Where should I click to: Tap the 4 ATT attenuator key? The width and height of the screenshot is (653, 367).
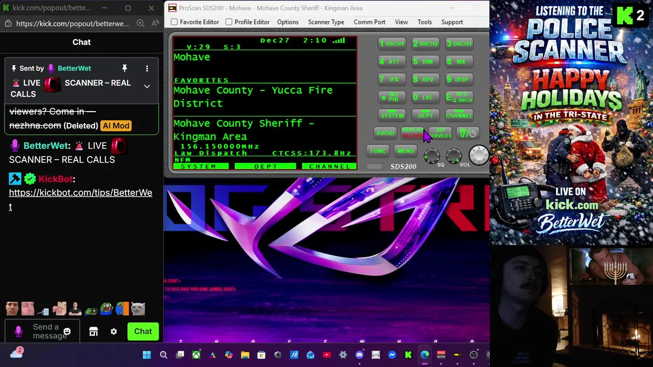point(392,62)
